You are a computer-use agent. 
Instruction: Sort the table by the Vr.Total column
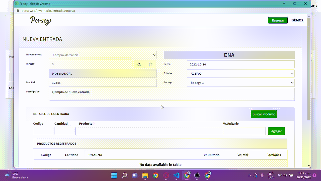point(243,155)
